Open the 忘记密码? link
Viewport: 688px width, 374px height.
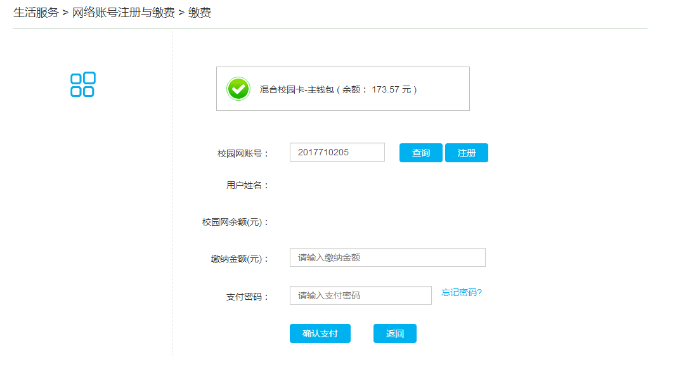point(462,292)
